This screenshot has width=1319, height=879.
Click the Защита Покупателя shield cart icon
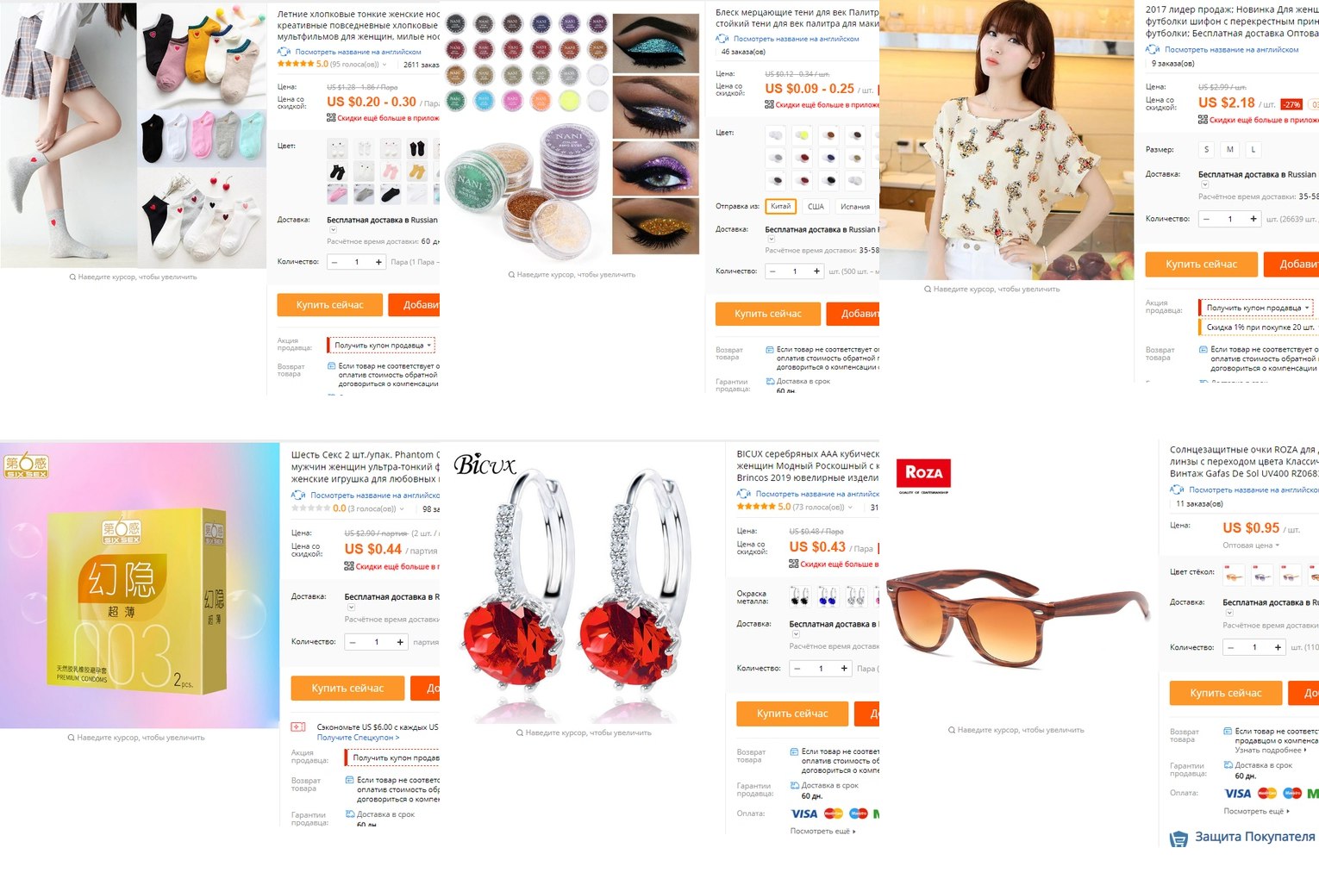pyautogui.click(x=1178, y=838)
